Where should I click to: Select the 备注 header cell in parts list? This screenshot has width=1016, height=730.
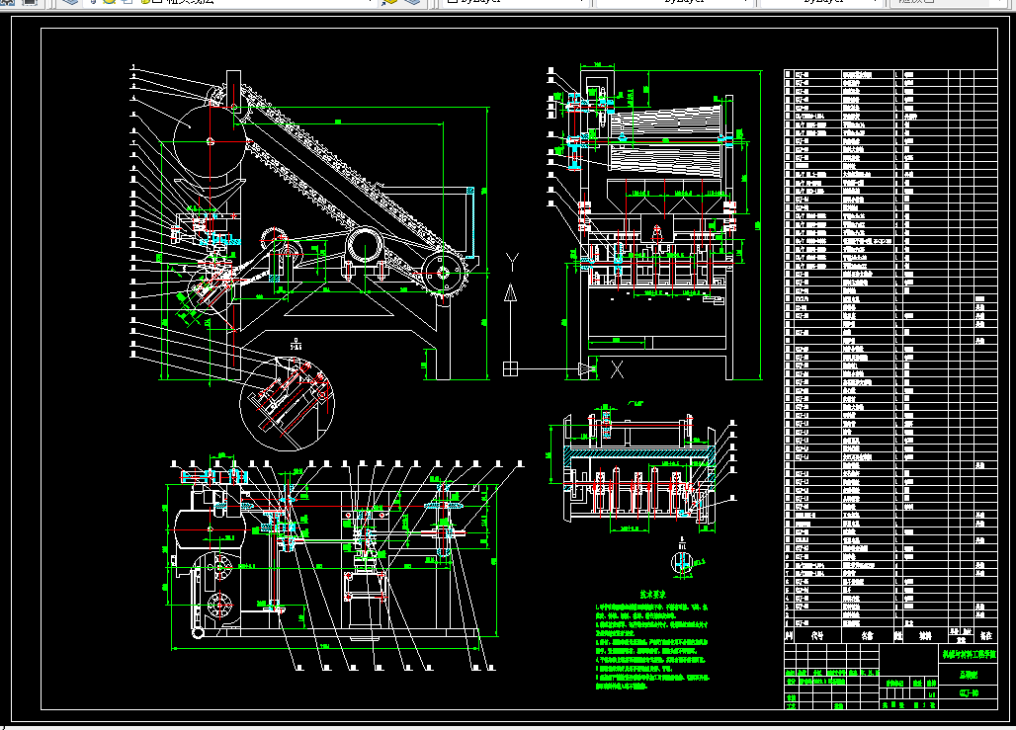(x=985, y=636)
